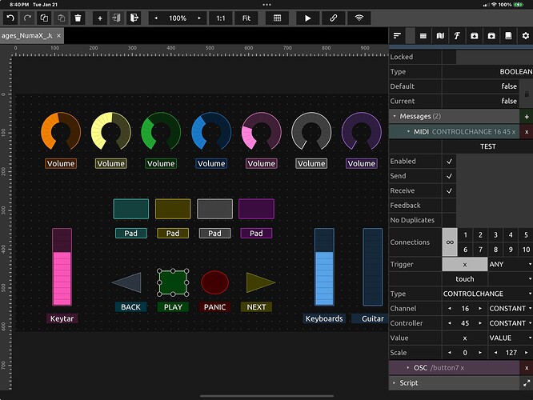
Task: Open the Controller CONSTANT dropdown
Action: 511,323
